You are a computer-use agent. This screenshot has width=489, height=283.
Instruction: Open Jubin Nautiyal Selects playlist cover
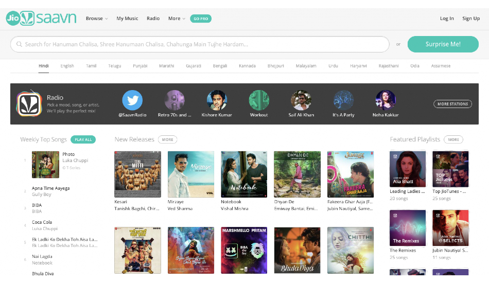point(450,228)
